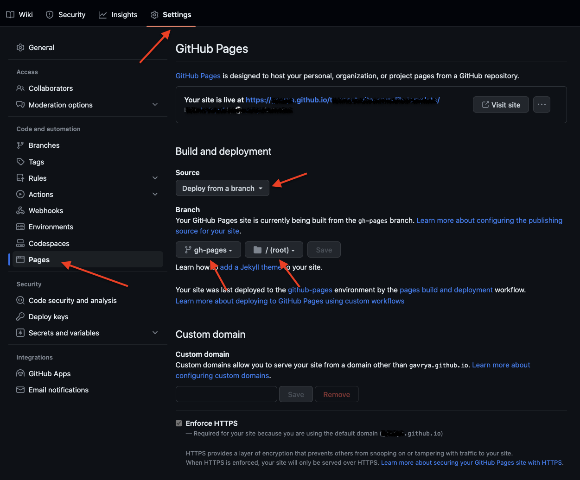Click the Visit site button
The image size is (580, 480).
pyautogui.click(x=501, y=105)
